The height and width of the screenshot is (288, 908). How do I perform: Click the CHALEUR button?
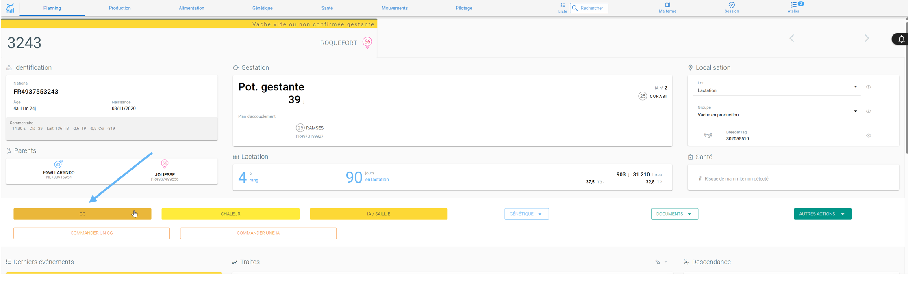[x=230, y=214]
